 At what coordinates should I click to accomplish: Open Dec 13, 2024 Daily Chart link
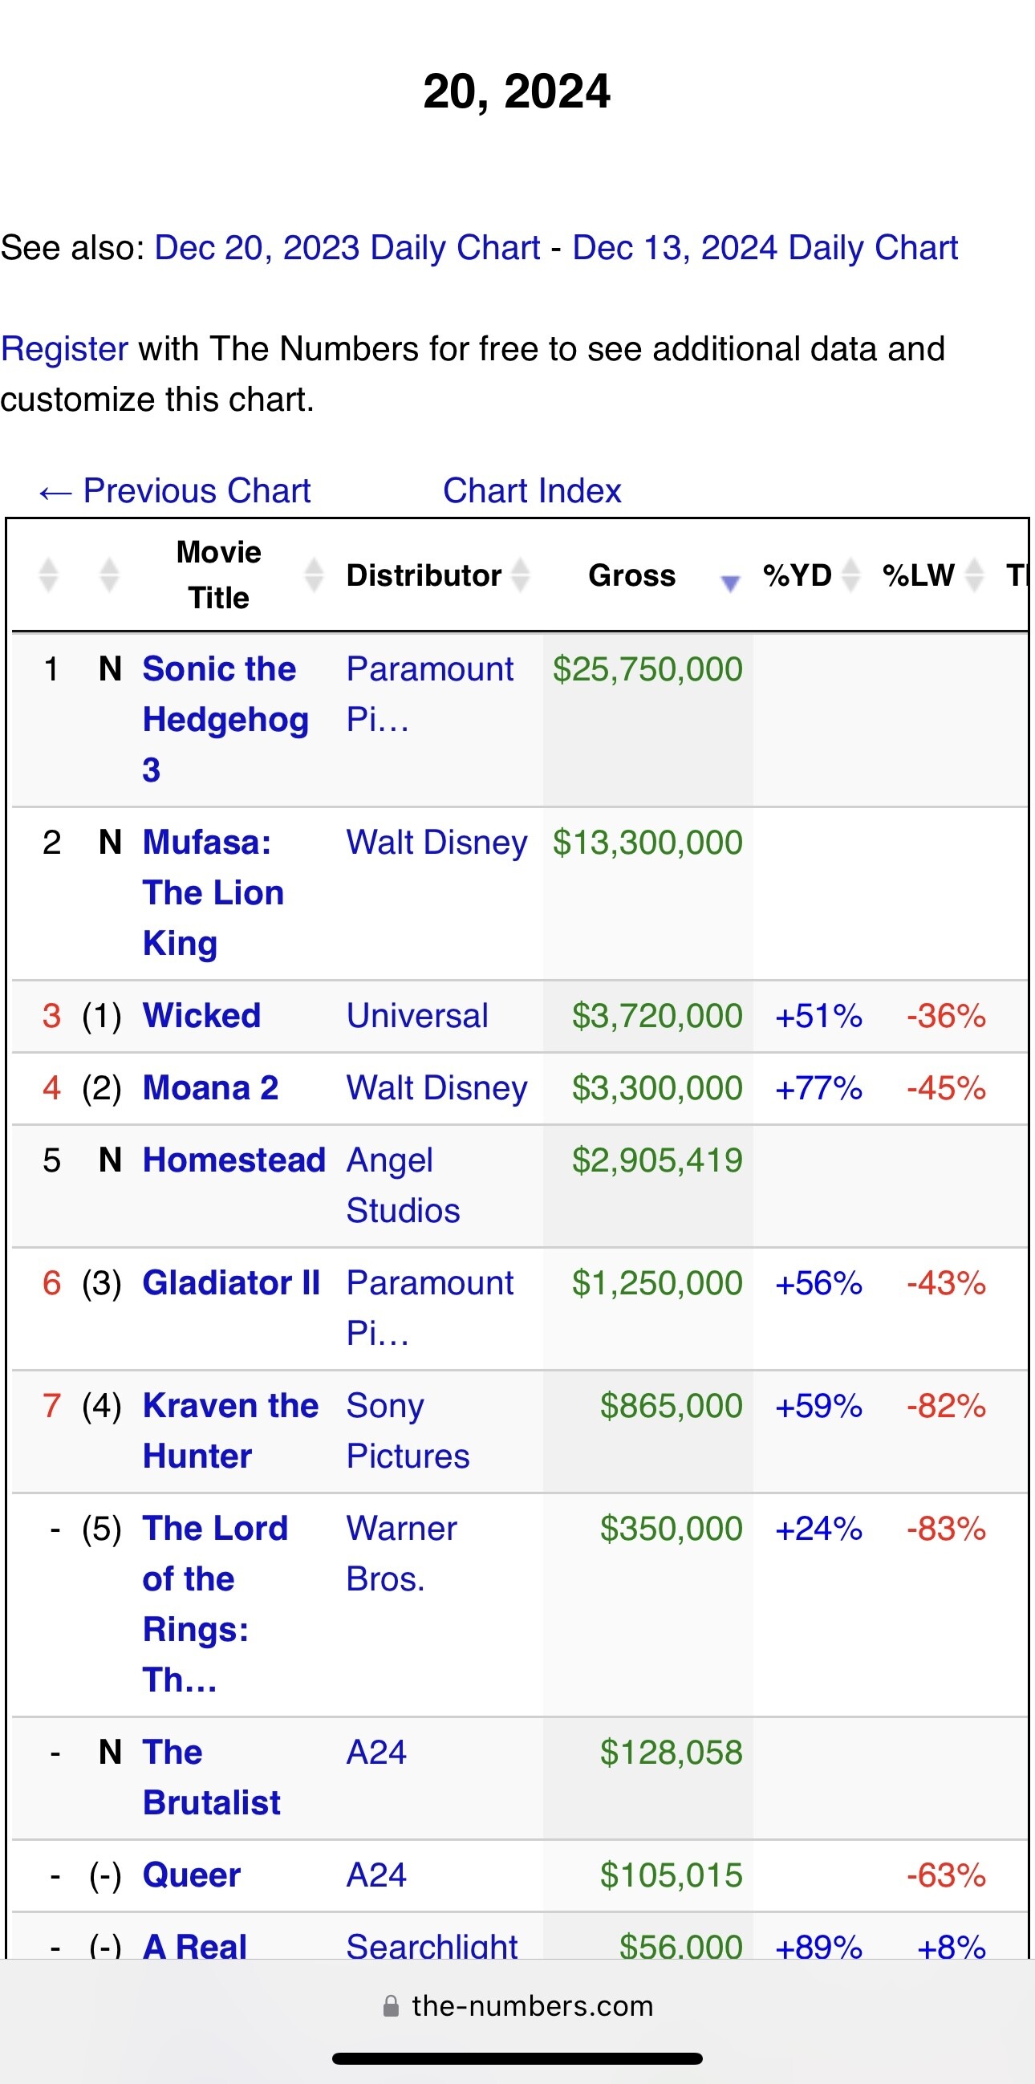tap(764, 247)
